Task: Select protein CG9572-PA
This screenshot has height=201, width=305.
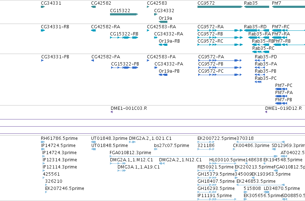Action: coord(211,57)
